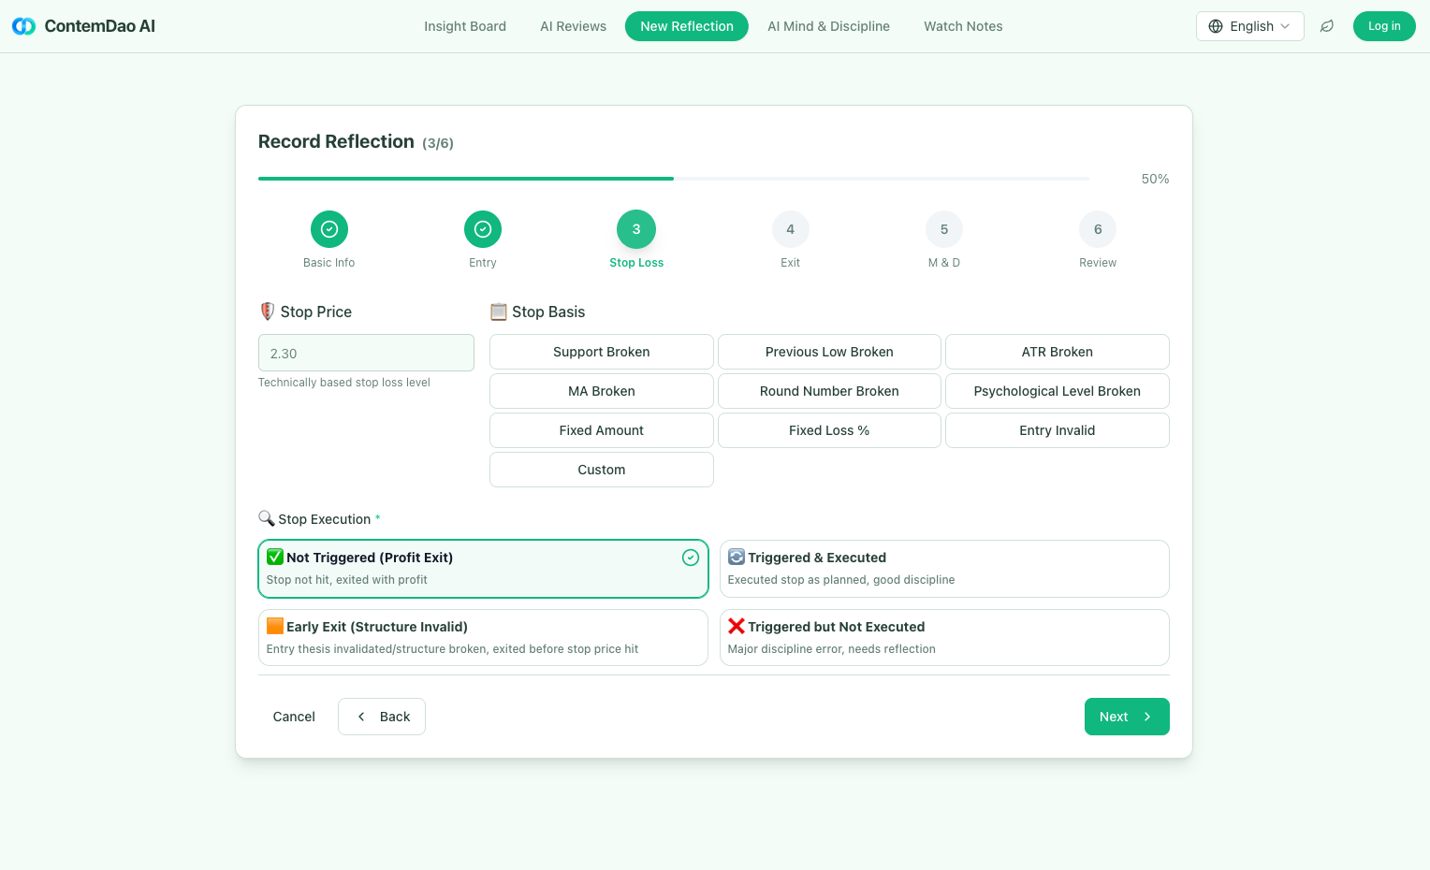Open the English language dropdown

click(1249, 26)
